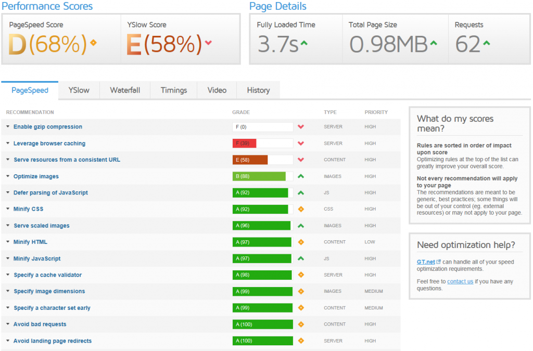Expand the Optimize images disclosure triangle
Screen dimensions: 533x351
coord(8,176)
